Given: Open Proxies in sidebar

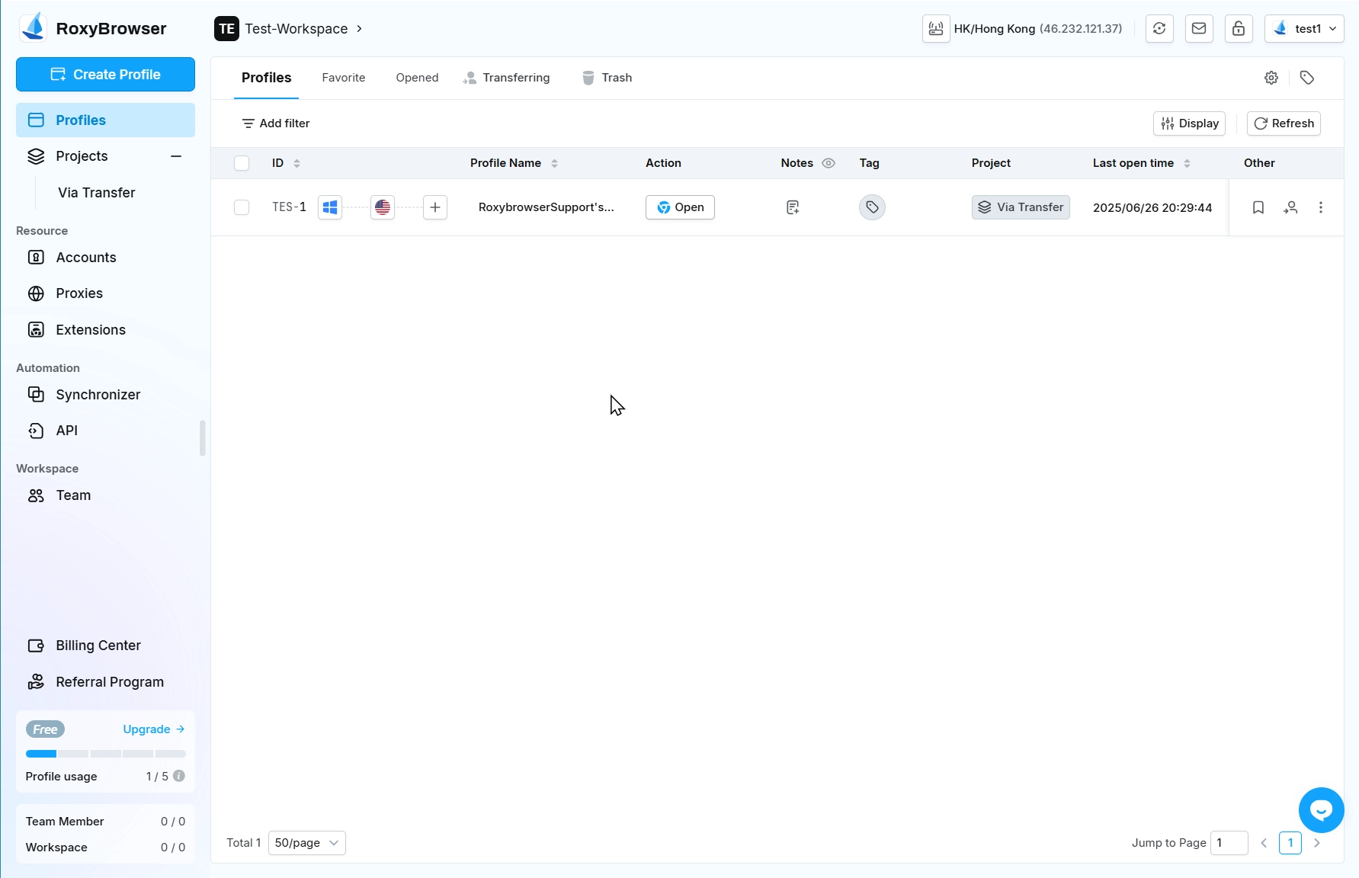Looking at the screenshot, I should pos(105,293).
